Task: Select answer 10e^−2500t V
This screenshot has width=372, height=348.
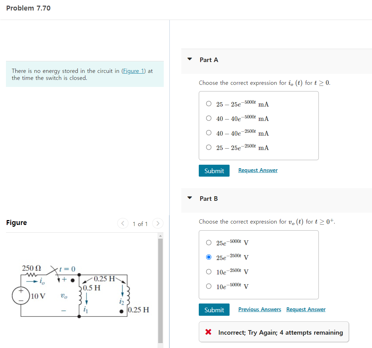Action: 209,271
